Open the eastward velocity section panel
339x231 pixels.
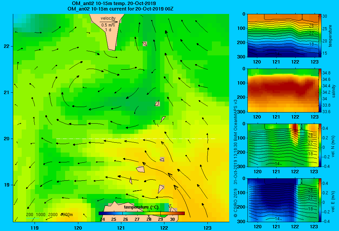pos(283,200)
